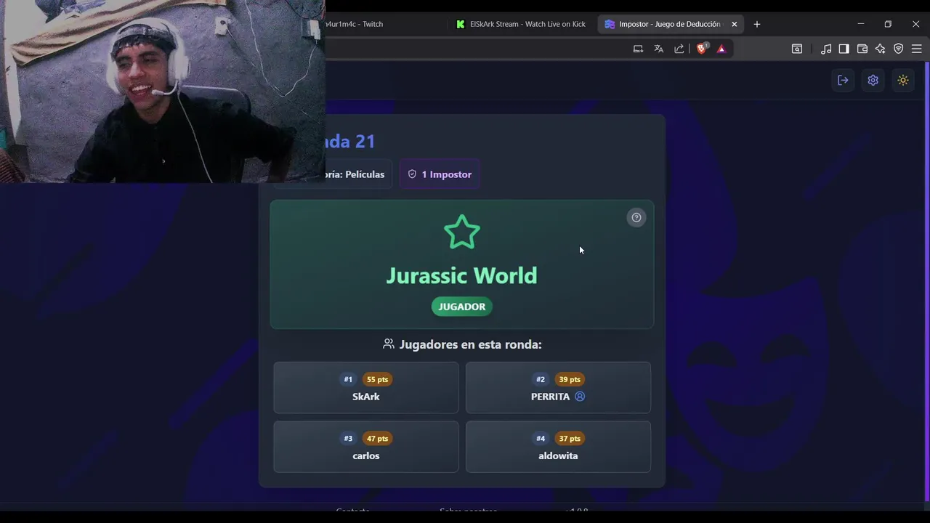
Task: Click the Jugadores en esta ronda heading
Action: click(470, 344)
